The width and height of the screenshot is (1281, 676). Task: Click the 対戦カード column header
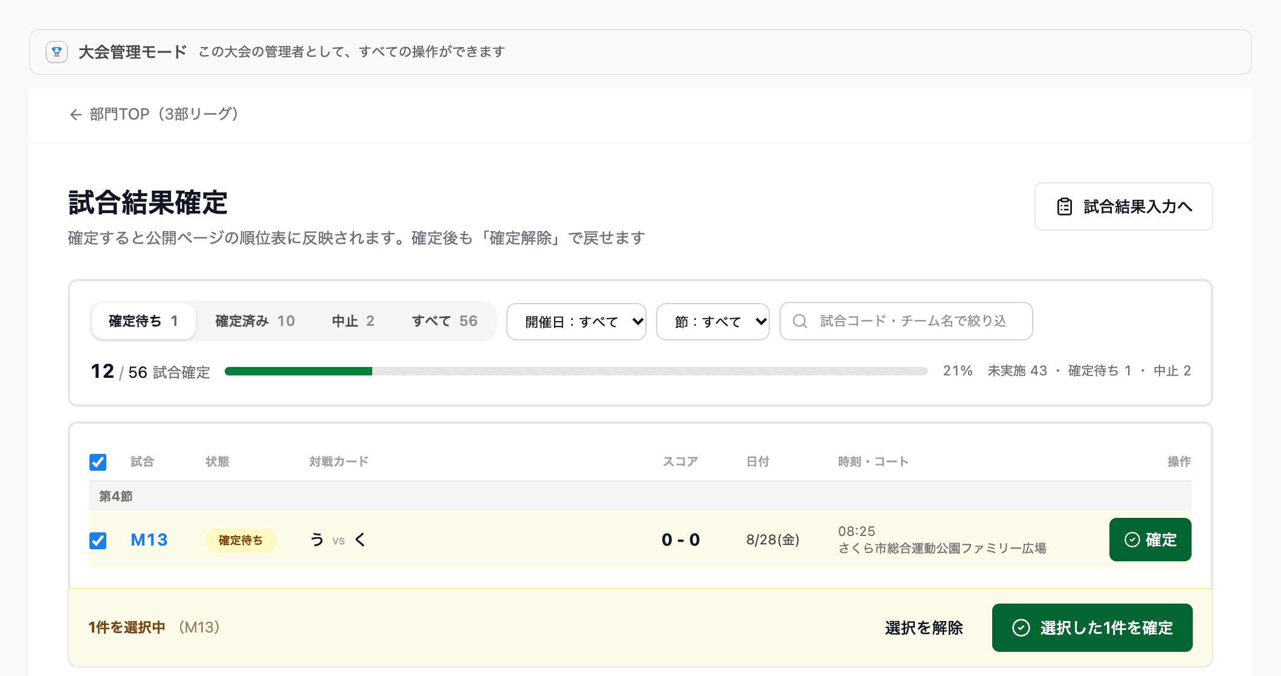(339, 462)
